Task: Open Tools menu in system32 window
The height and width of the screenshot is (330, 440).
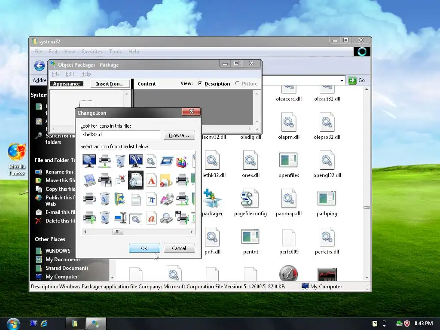Action: [115, 52]
